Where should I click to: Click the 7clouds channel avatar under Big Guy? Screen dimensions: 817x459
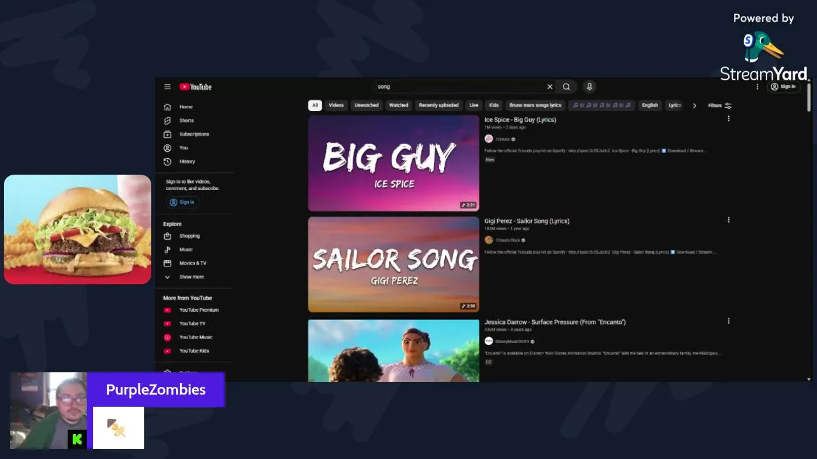489,139
